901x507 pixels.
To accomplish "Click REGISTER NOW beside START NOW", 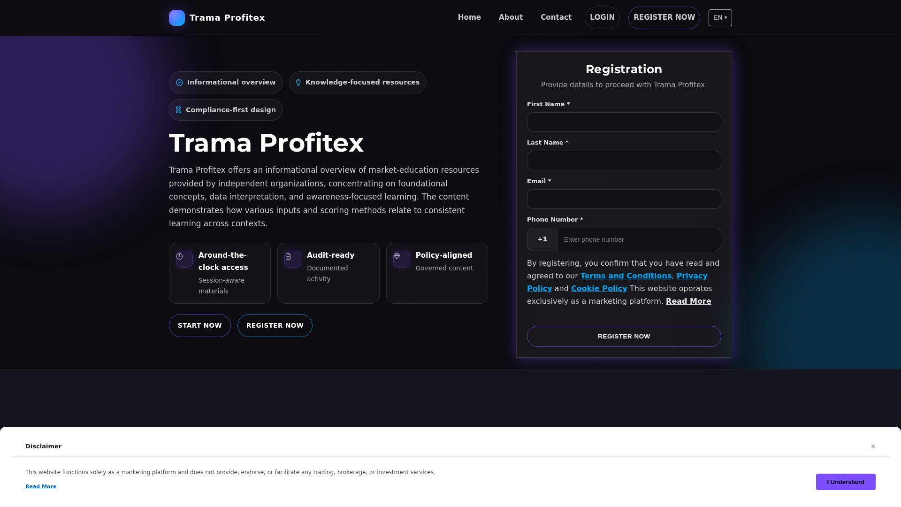I will tap(275, 325).
